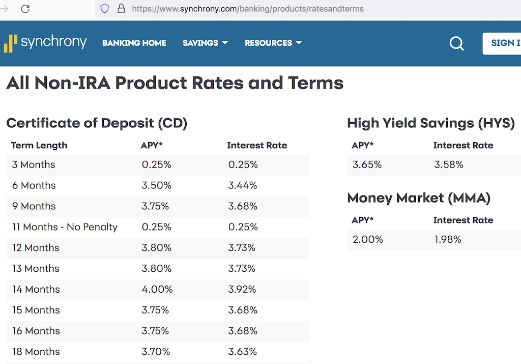
Task: Click the yellow bars of the Synchrony logo
Action: click(10, 43)
